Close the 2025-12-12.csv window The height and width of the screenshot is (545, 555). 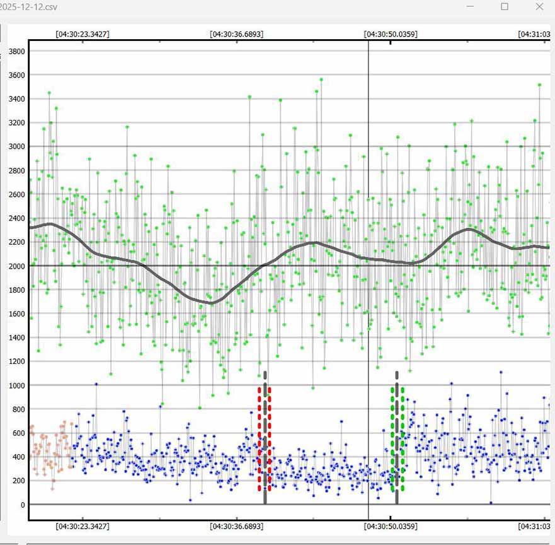tap(539, 7)
